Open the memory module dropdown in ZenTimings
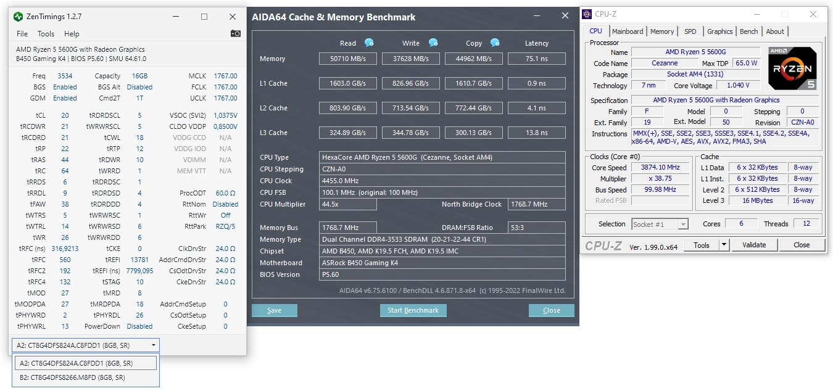833x391 pixels. coord(85,345)
